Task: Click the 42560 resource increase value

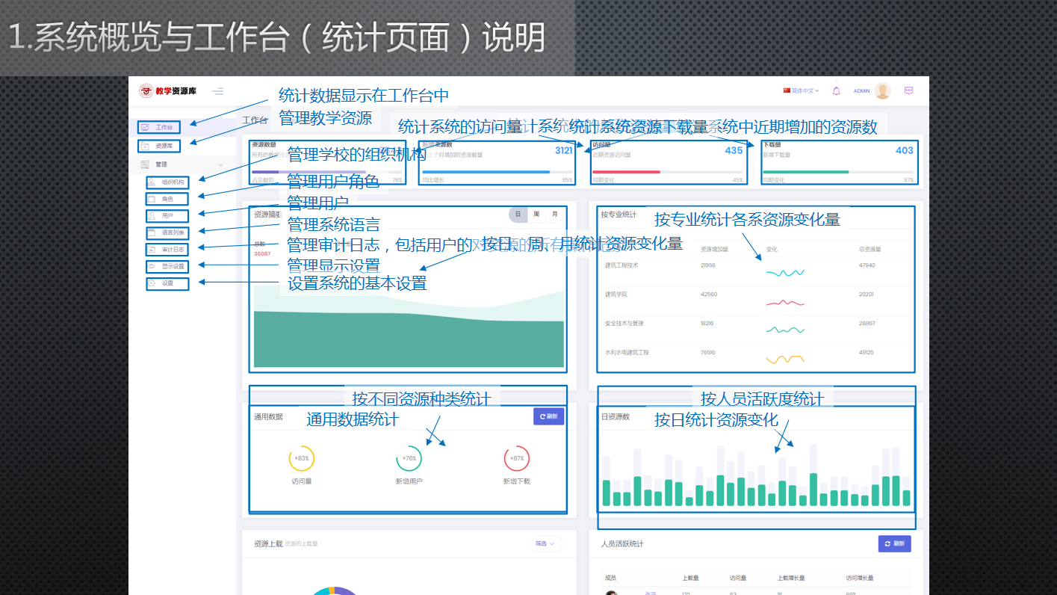Action: click(x=708, y=295)
